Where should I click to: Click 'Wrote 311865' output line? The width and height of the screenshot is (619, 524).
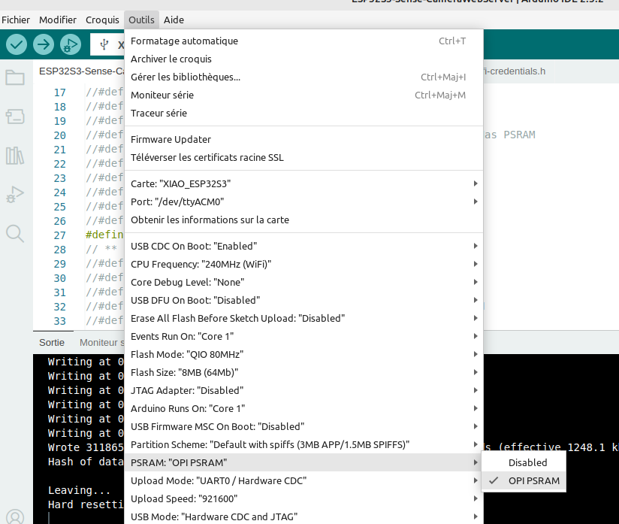pos(86,447)
